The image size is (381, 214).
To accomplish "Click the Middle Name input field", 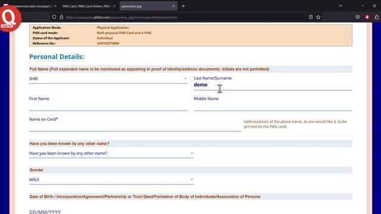I will coord(273,106).
